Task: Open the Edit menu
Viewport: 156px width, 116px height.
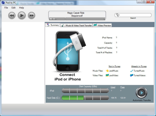Action: [x=13, y=8]
